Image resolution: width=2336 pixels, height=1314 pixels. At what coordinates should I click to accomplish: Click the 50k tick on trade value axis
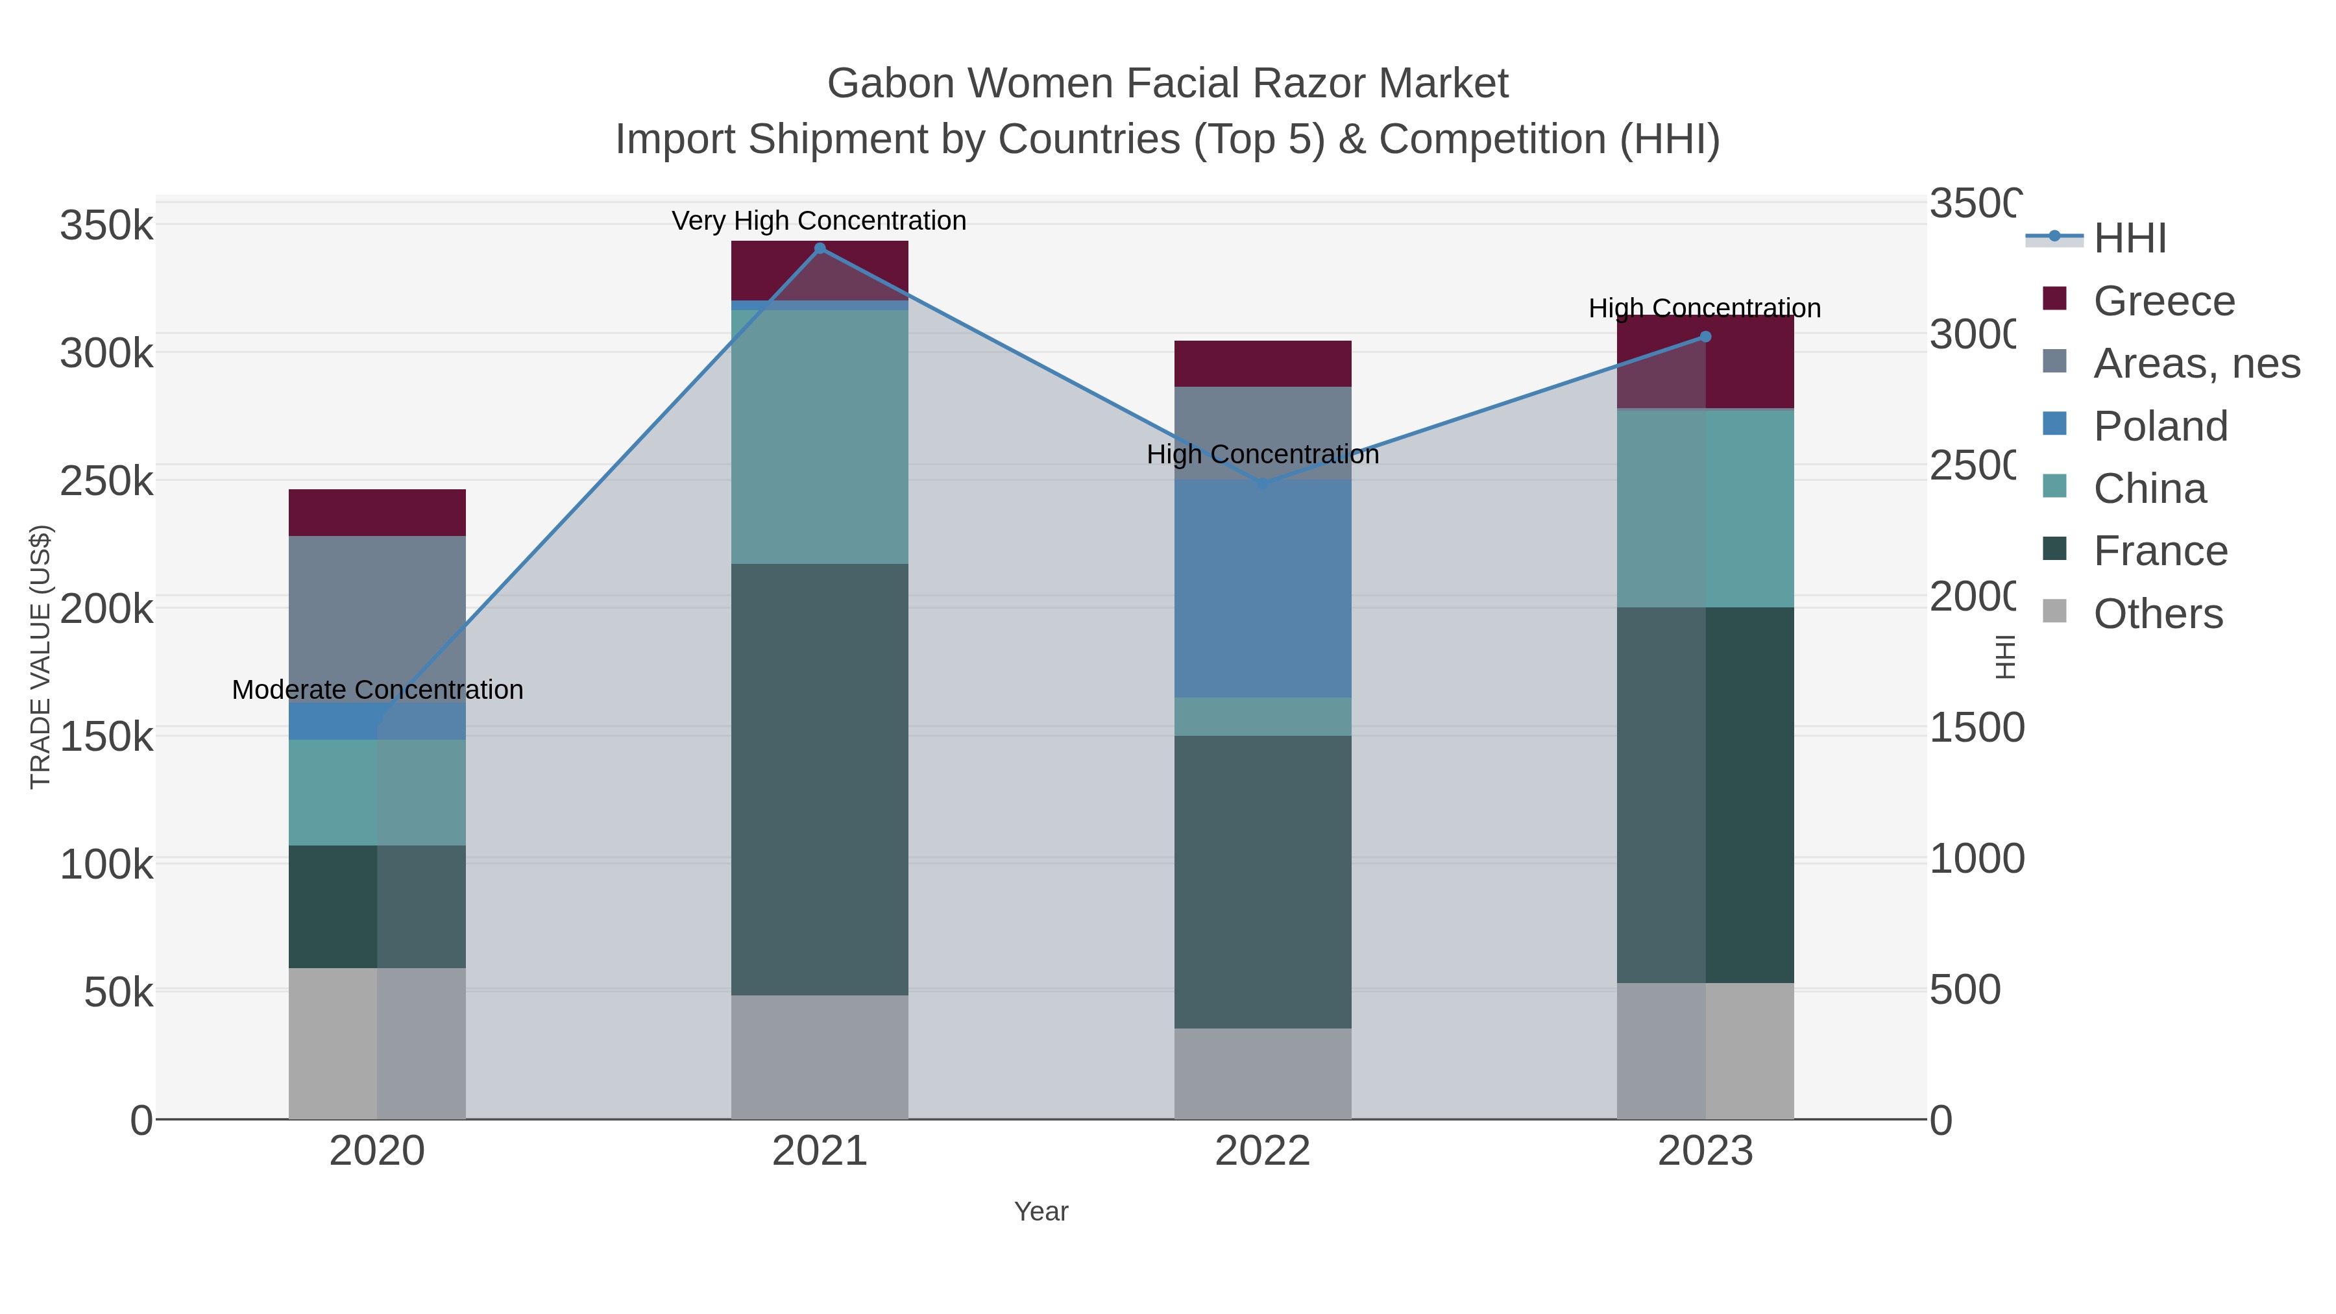119,992
